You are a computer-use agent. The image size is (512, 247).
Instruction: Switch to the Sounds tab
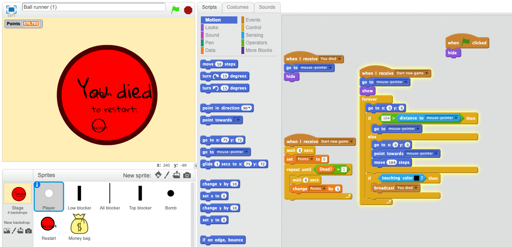pyautogui.click(x=267, y=7)
